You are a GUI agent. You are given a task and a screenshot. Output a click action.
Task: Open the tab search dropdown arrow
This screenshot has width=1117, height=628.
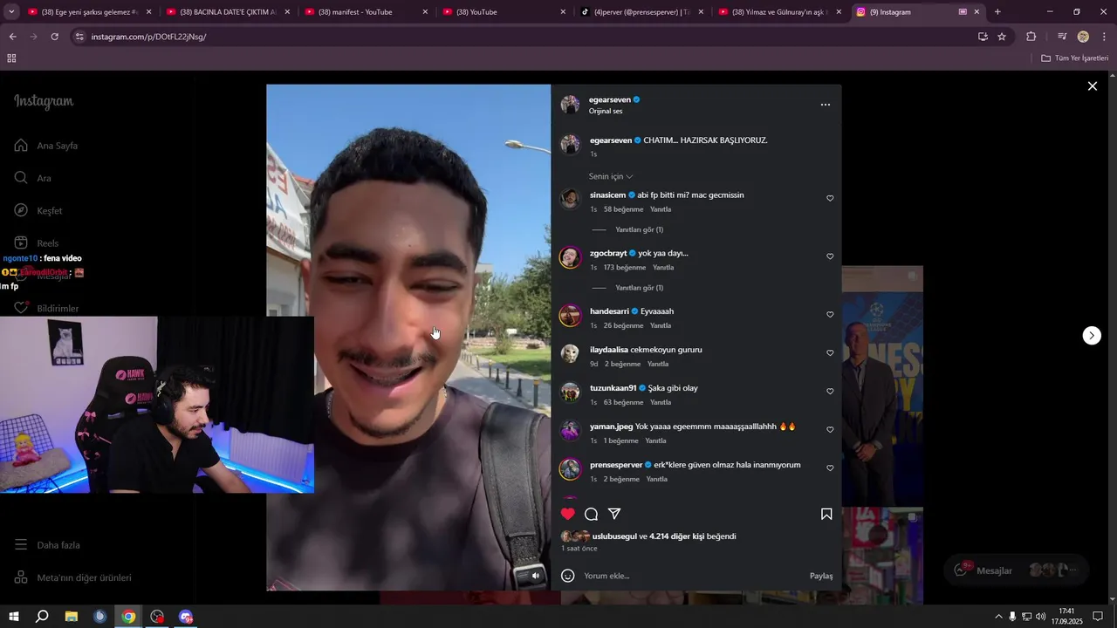tap(11, 12)
